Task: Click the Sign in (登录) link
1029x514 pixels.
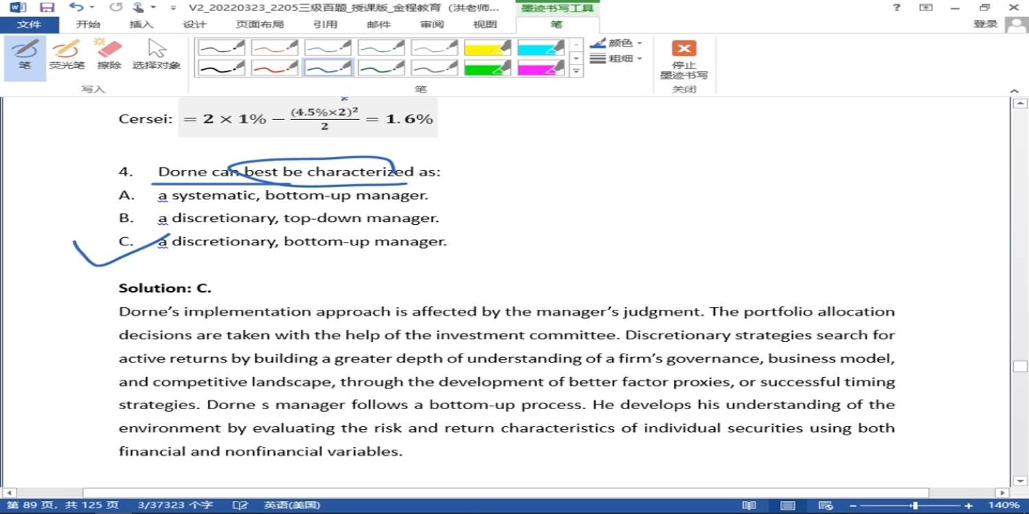Action: click(985, 24)
